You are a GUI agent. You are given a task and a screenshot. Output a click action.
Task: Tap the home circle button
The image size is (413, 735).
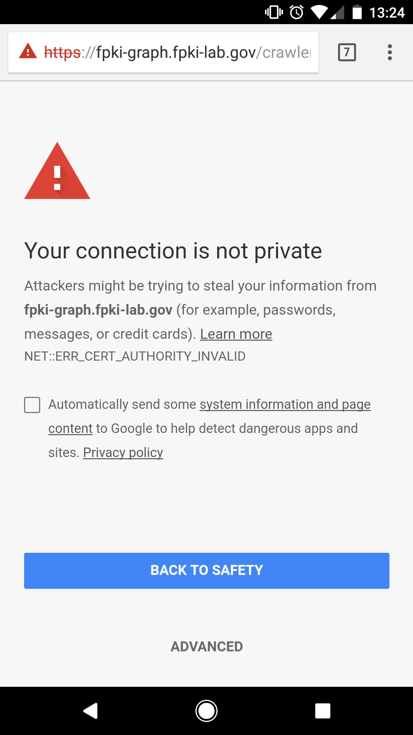coord(206,711)
